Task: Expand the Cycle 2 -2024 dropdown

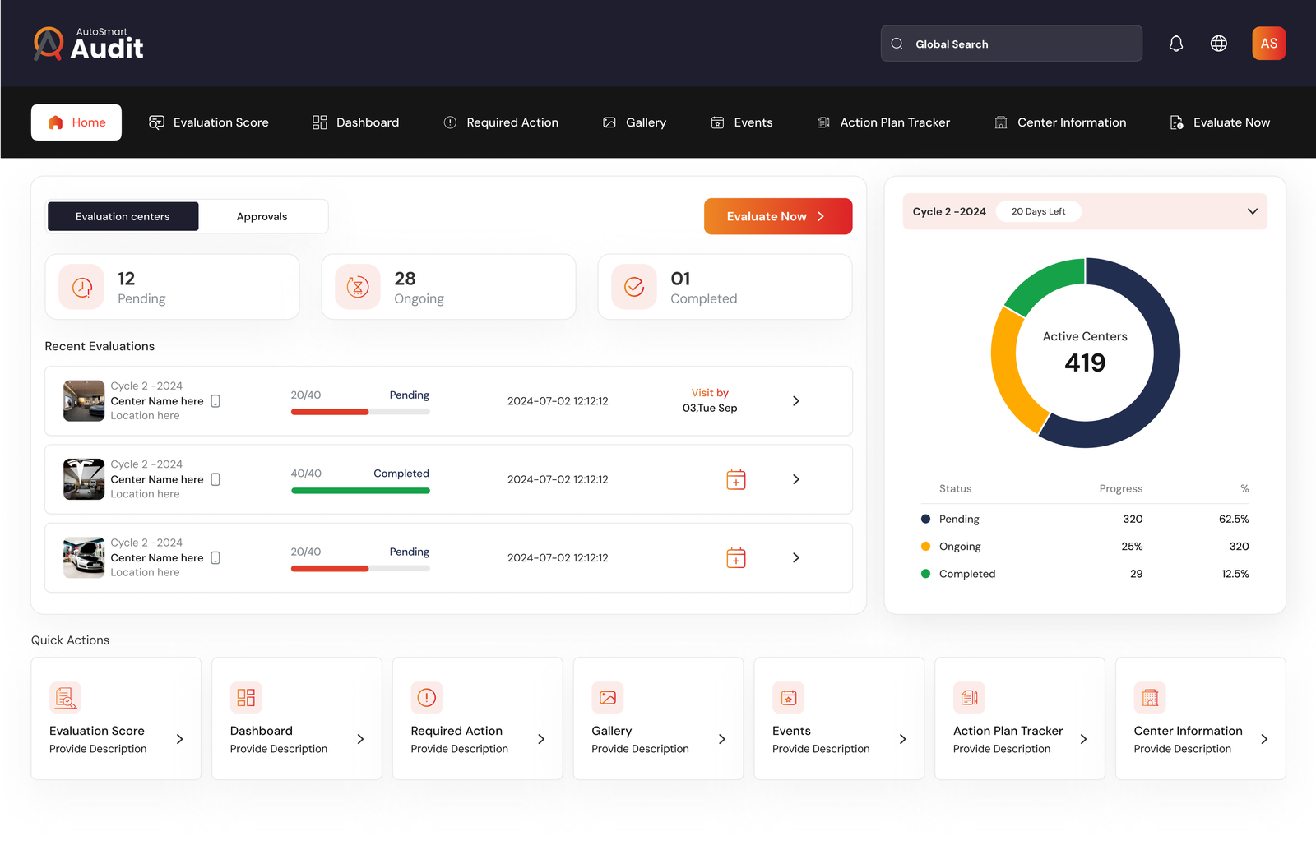Action: click(x=1252, y=211)
